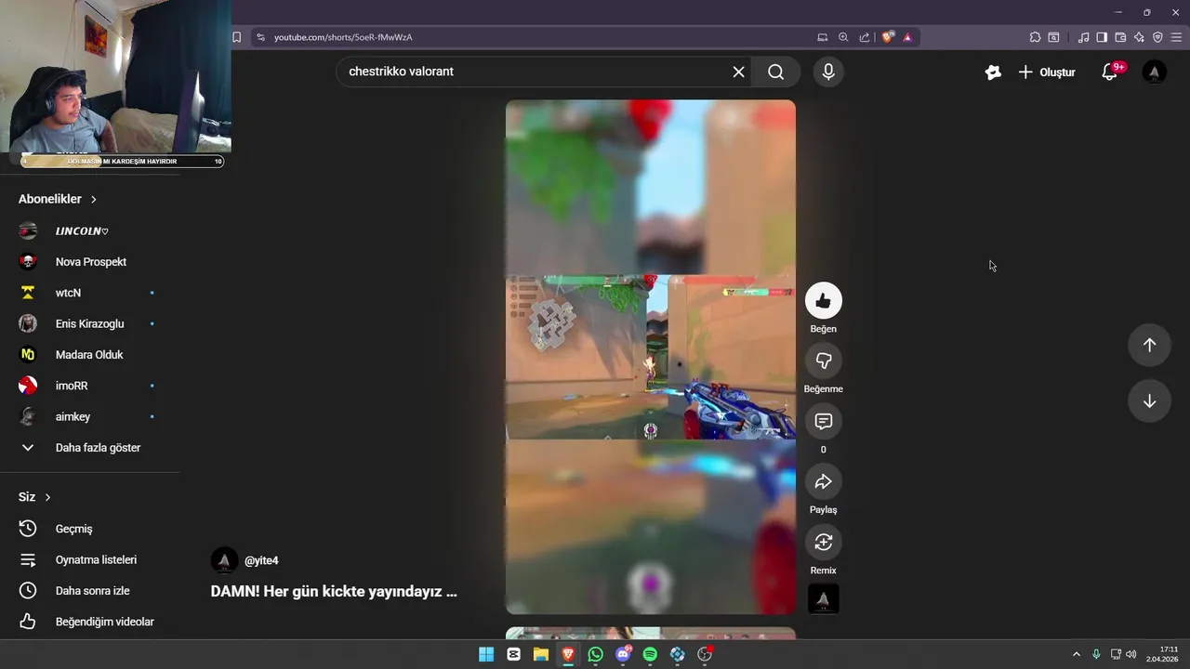Show hidden tray icons chevron
The image size is (1190, 669).
click(1077, 654)
